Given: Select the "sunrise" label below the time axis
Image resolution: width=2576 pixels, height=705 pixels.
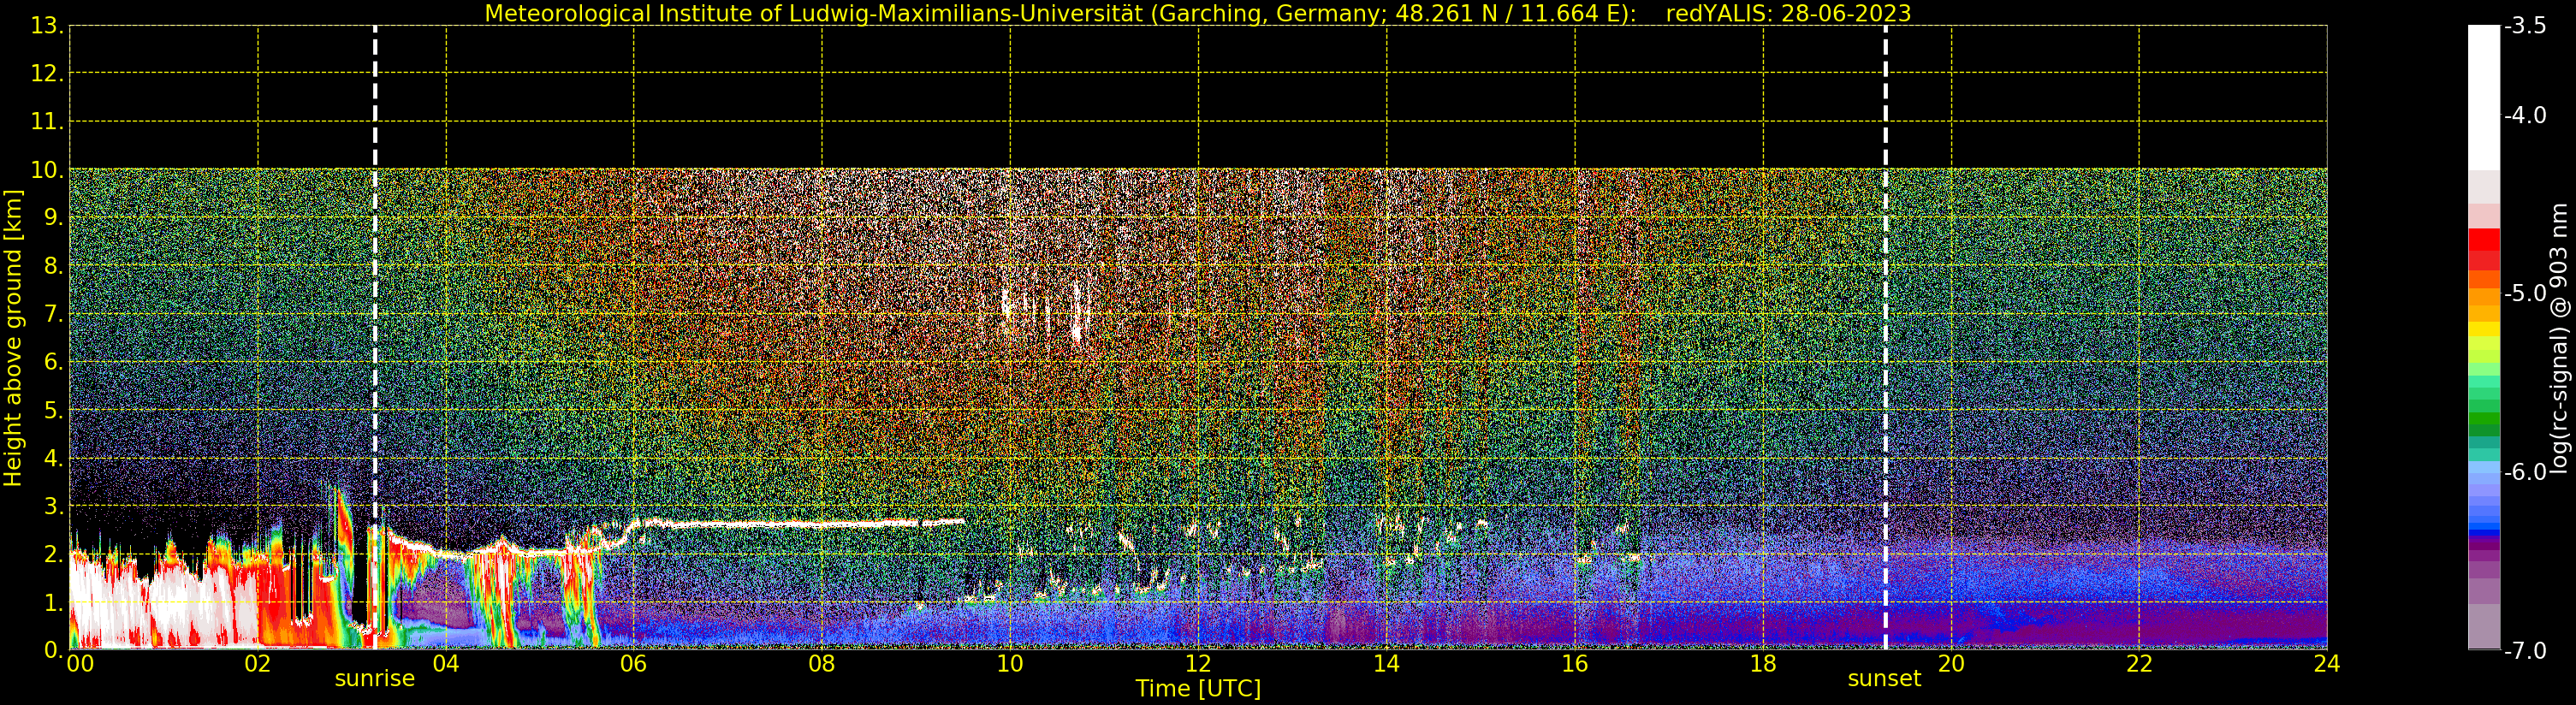Looking at the screenshot, I should (374, 679).
